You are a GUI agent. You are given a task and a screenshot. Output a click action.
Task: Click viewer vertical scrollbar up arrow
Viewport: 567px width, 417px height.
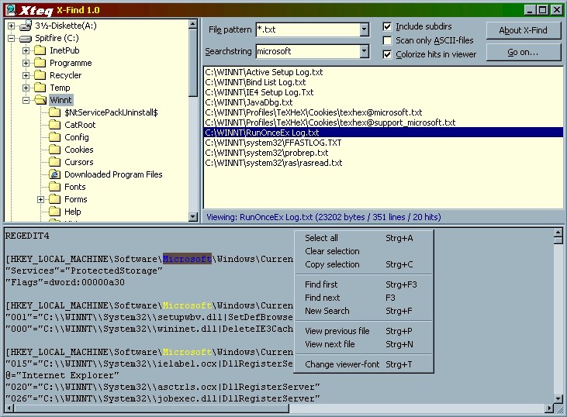click(x=558, y=233)
